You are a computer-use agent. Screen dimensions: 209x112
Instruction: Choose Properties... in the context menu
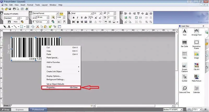click(x=51, y=87)
